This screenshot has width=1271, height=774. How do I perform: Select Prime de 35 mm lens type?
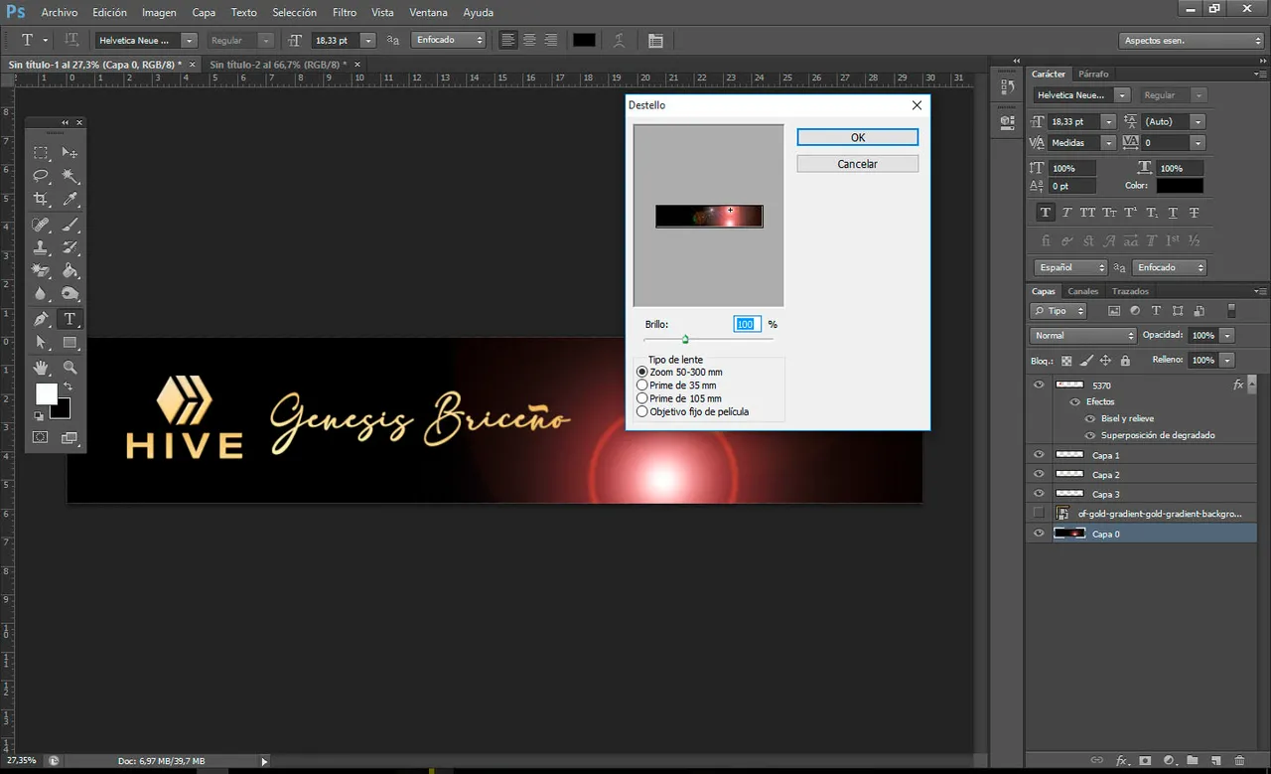pyautogui.click(x=641, y=385)
